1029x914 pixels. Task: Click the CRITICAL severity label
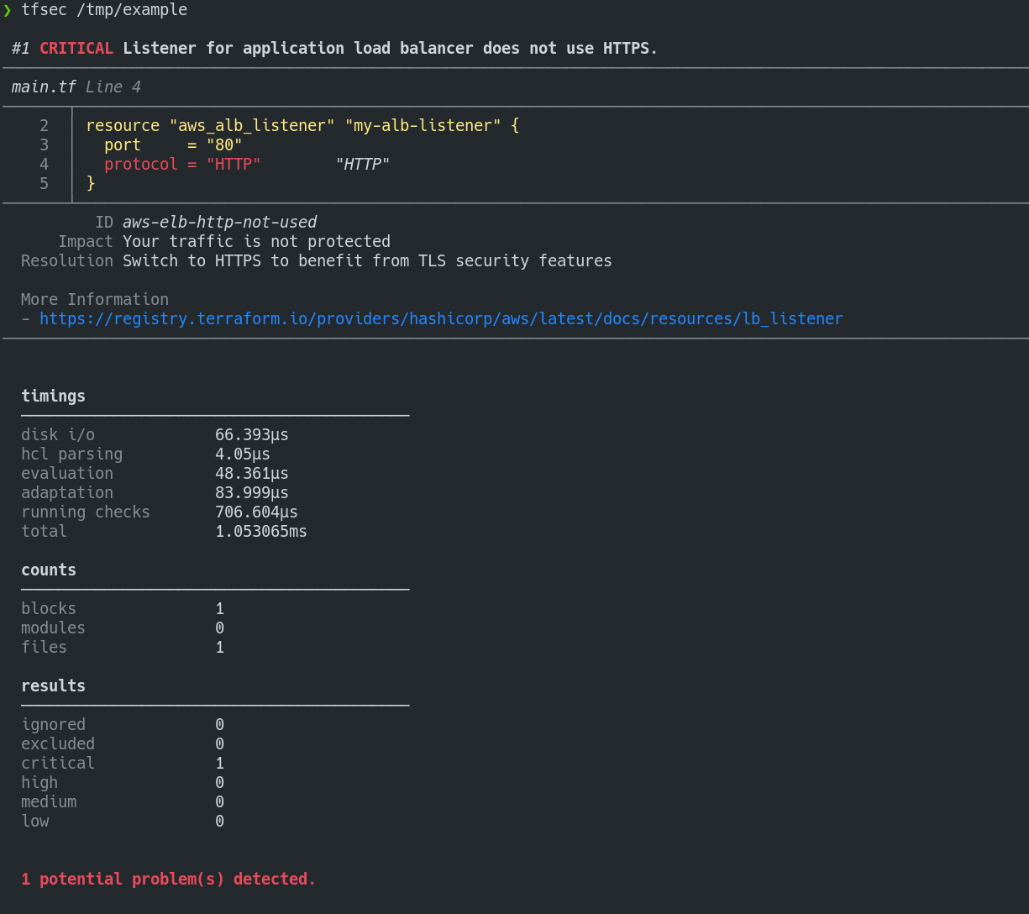tap(76, 48)
